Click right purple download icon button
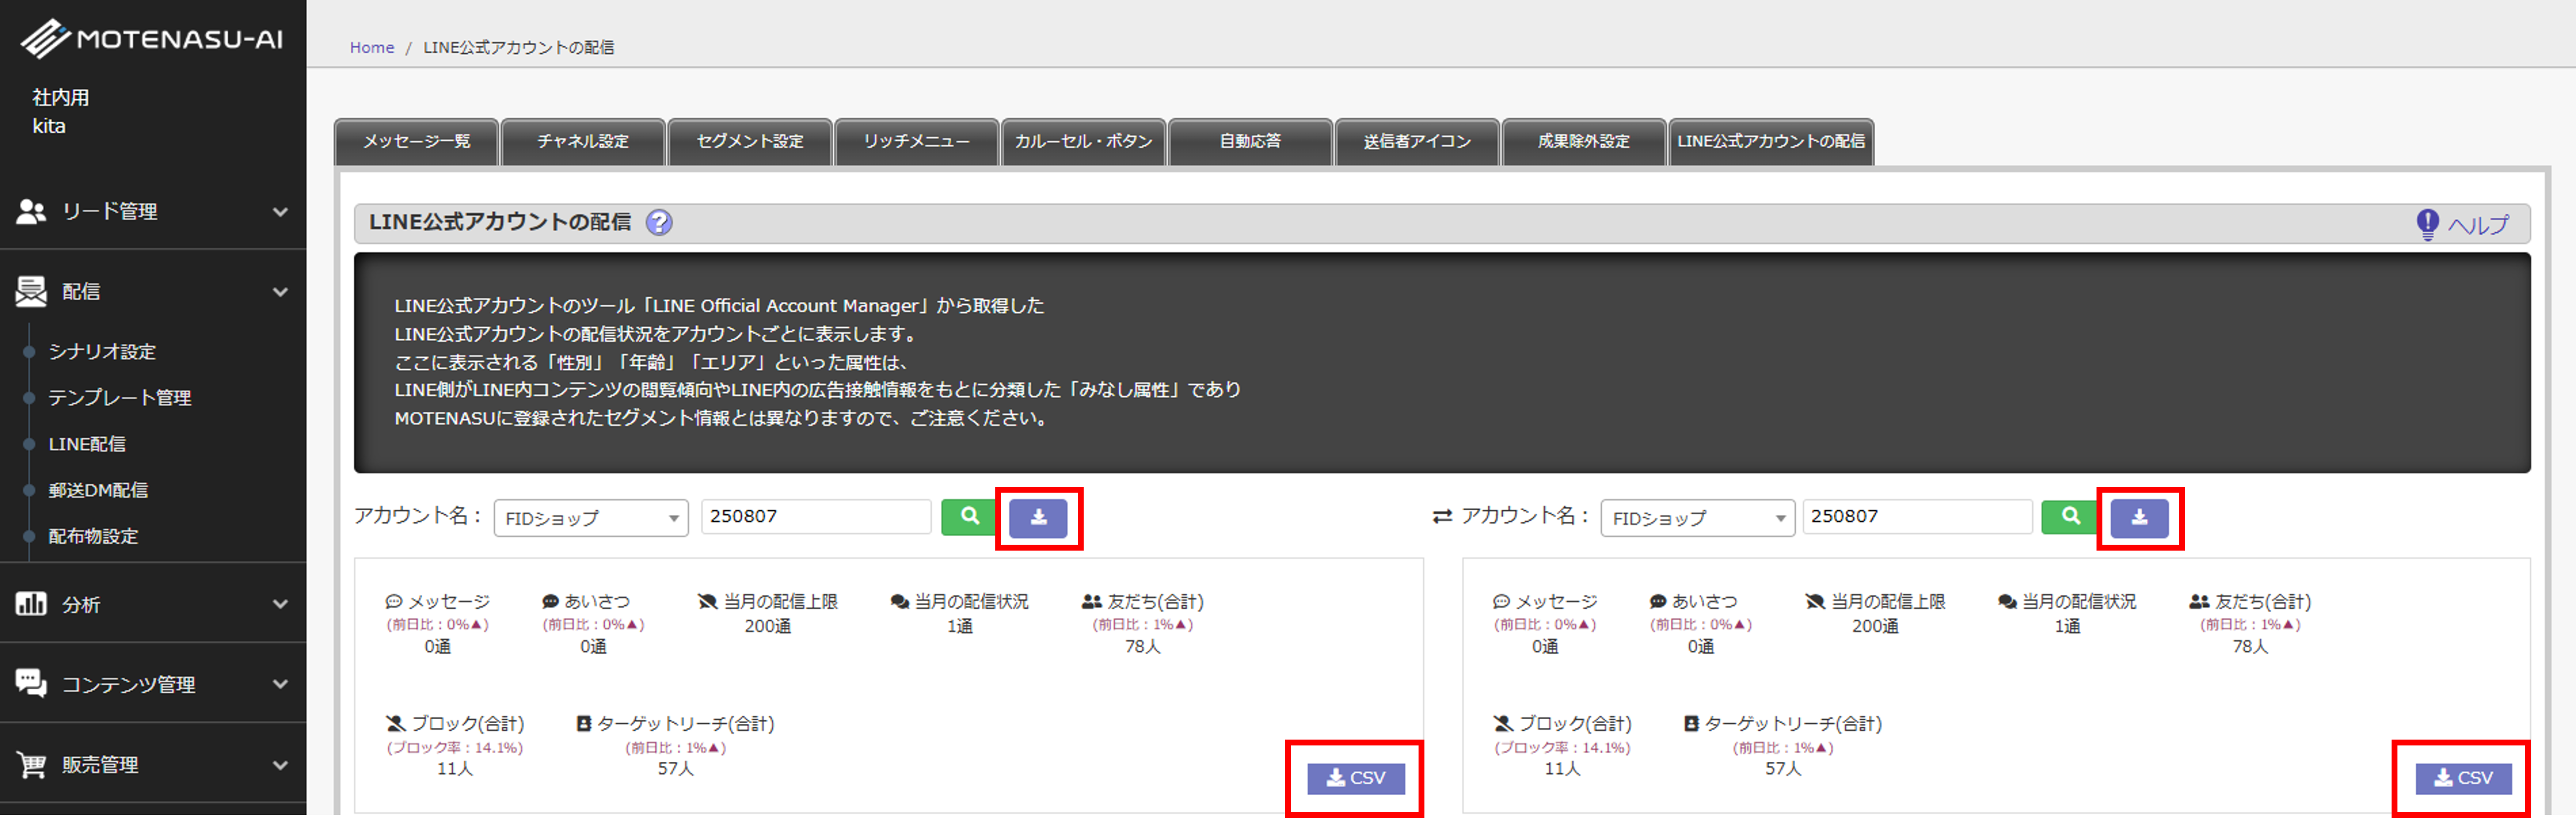Screen dimensions: 2576x818 tap(2139, 518)
